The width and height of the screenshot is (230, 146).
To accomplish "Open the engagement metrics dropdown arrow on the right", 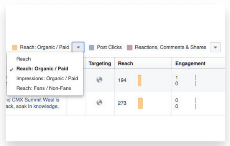I will [215, 47].
